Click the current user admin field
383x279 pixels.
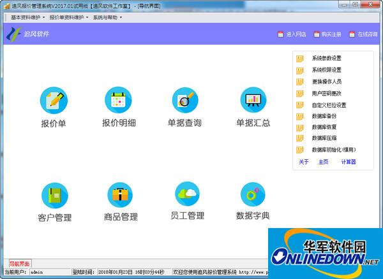50,272
